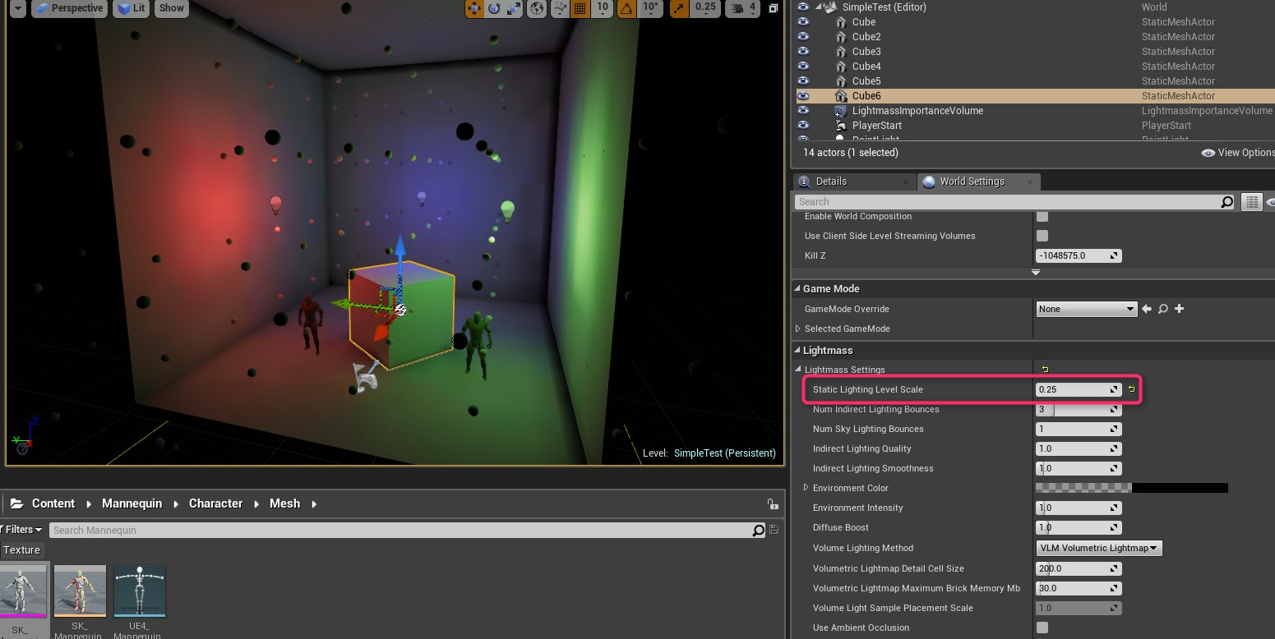The height and width of the screenshot is (639, 1275).
Task: Toggle surface snapping in the viewport toolbar
Action: [x=560, y=8]
